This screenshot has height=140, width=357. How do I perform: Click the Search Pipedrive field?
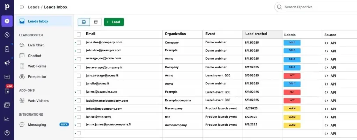tap(314, 7)
